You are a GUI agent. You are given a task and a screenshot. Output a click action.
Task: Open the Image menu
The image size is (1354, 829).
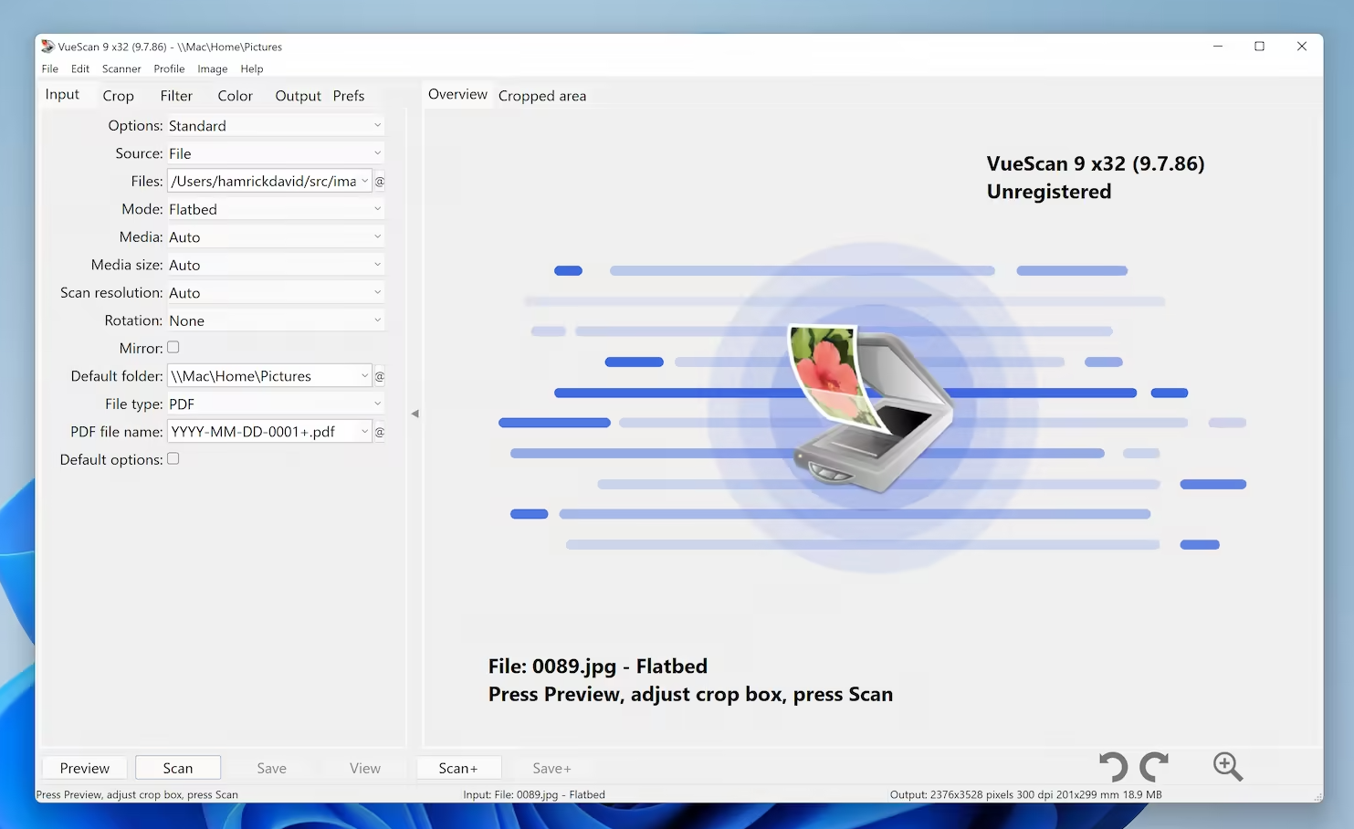coord(213,69)
